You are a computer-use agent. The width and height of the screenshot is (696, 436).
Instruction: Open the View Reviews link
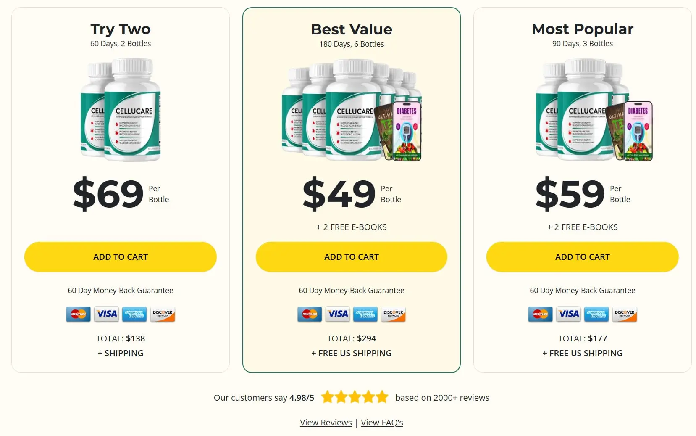326,423
